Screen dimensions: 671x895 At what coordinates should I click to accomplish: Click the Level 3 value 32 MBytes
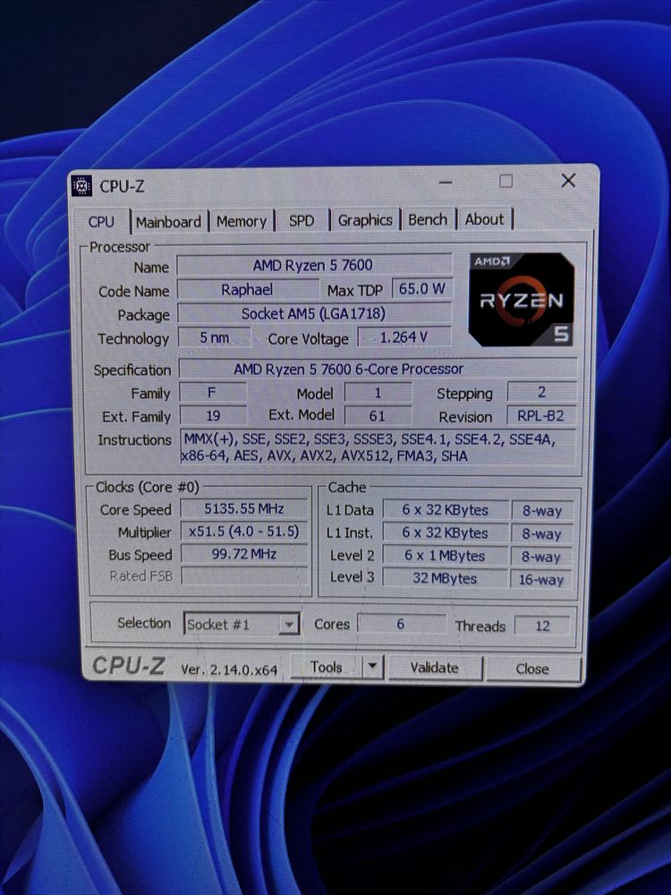point(445,578)
